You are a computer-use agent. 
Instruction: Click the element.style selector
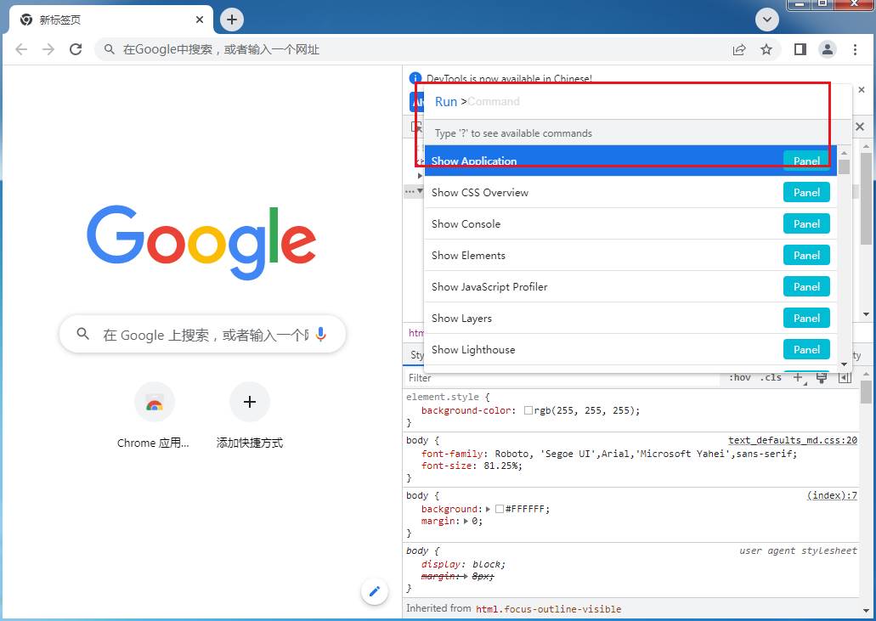pos(443,397)
